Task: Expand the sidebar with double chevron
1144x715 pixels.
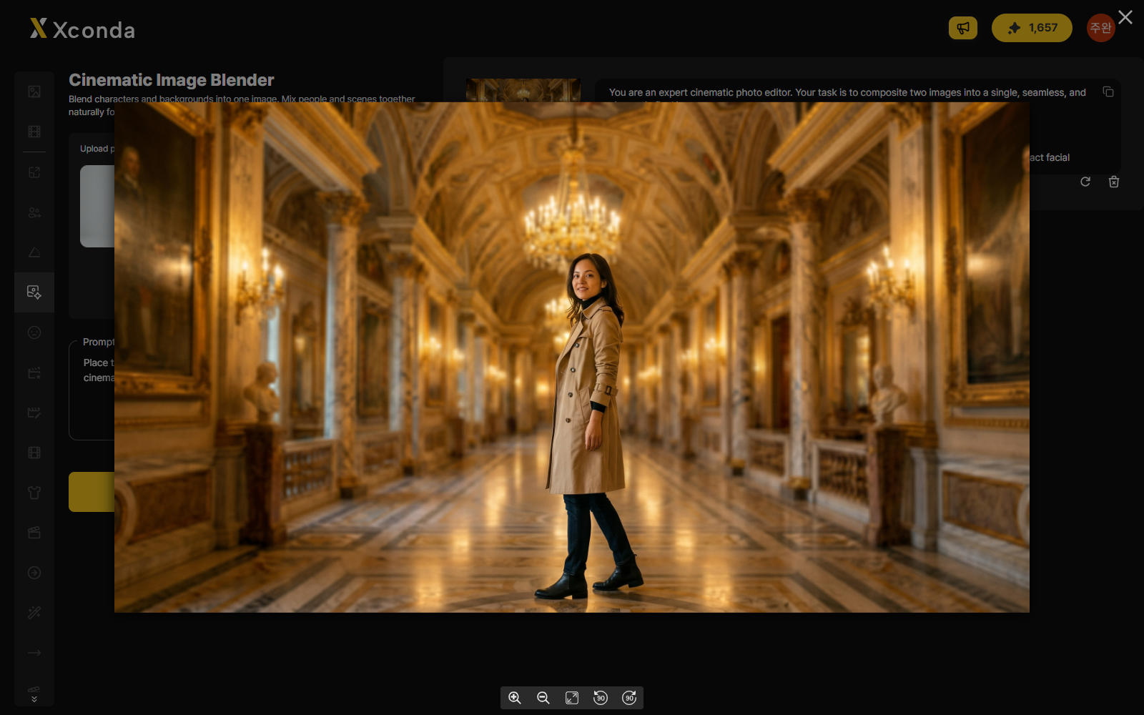Action: 34,695
